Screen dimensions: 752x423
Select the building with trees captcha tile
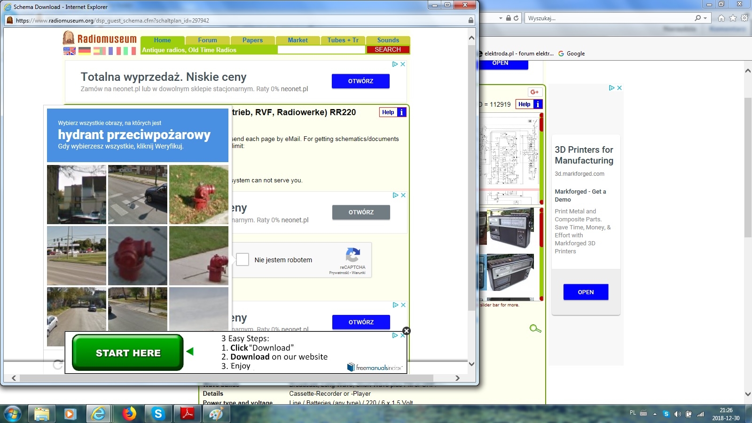click(x=77, y=195)
